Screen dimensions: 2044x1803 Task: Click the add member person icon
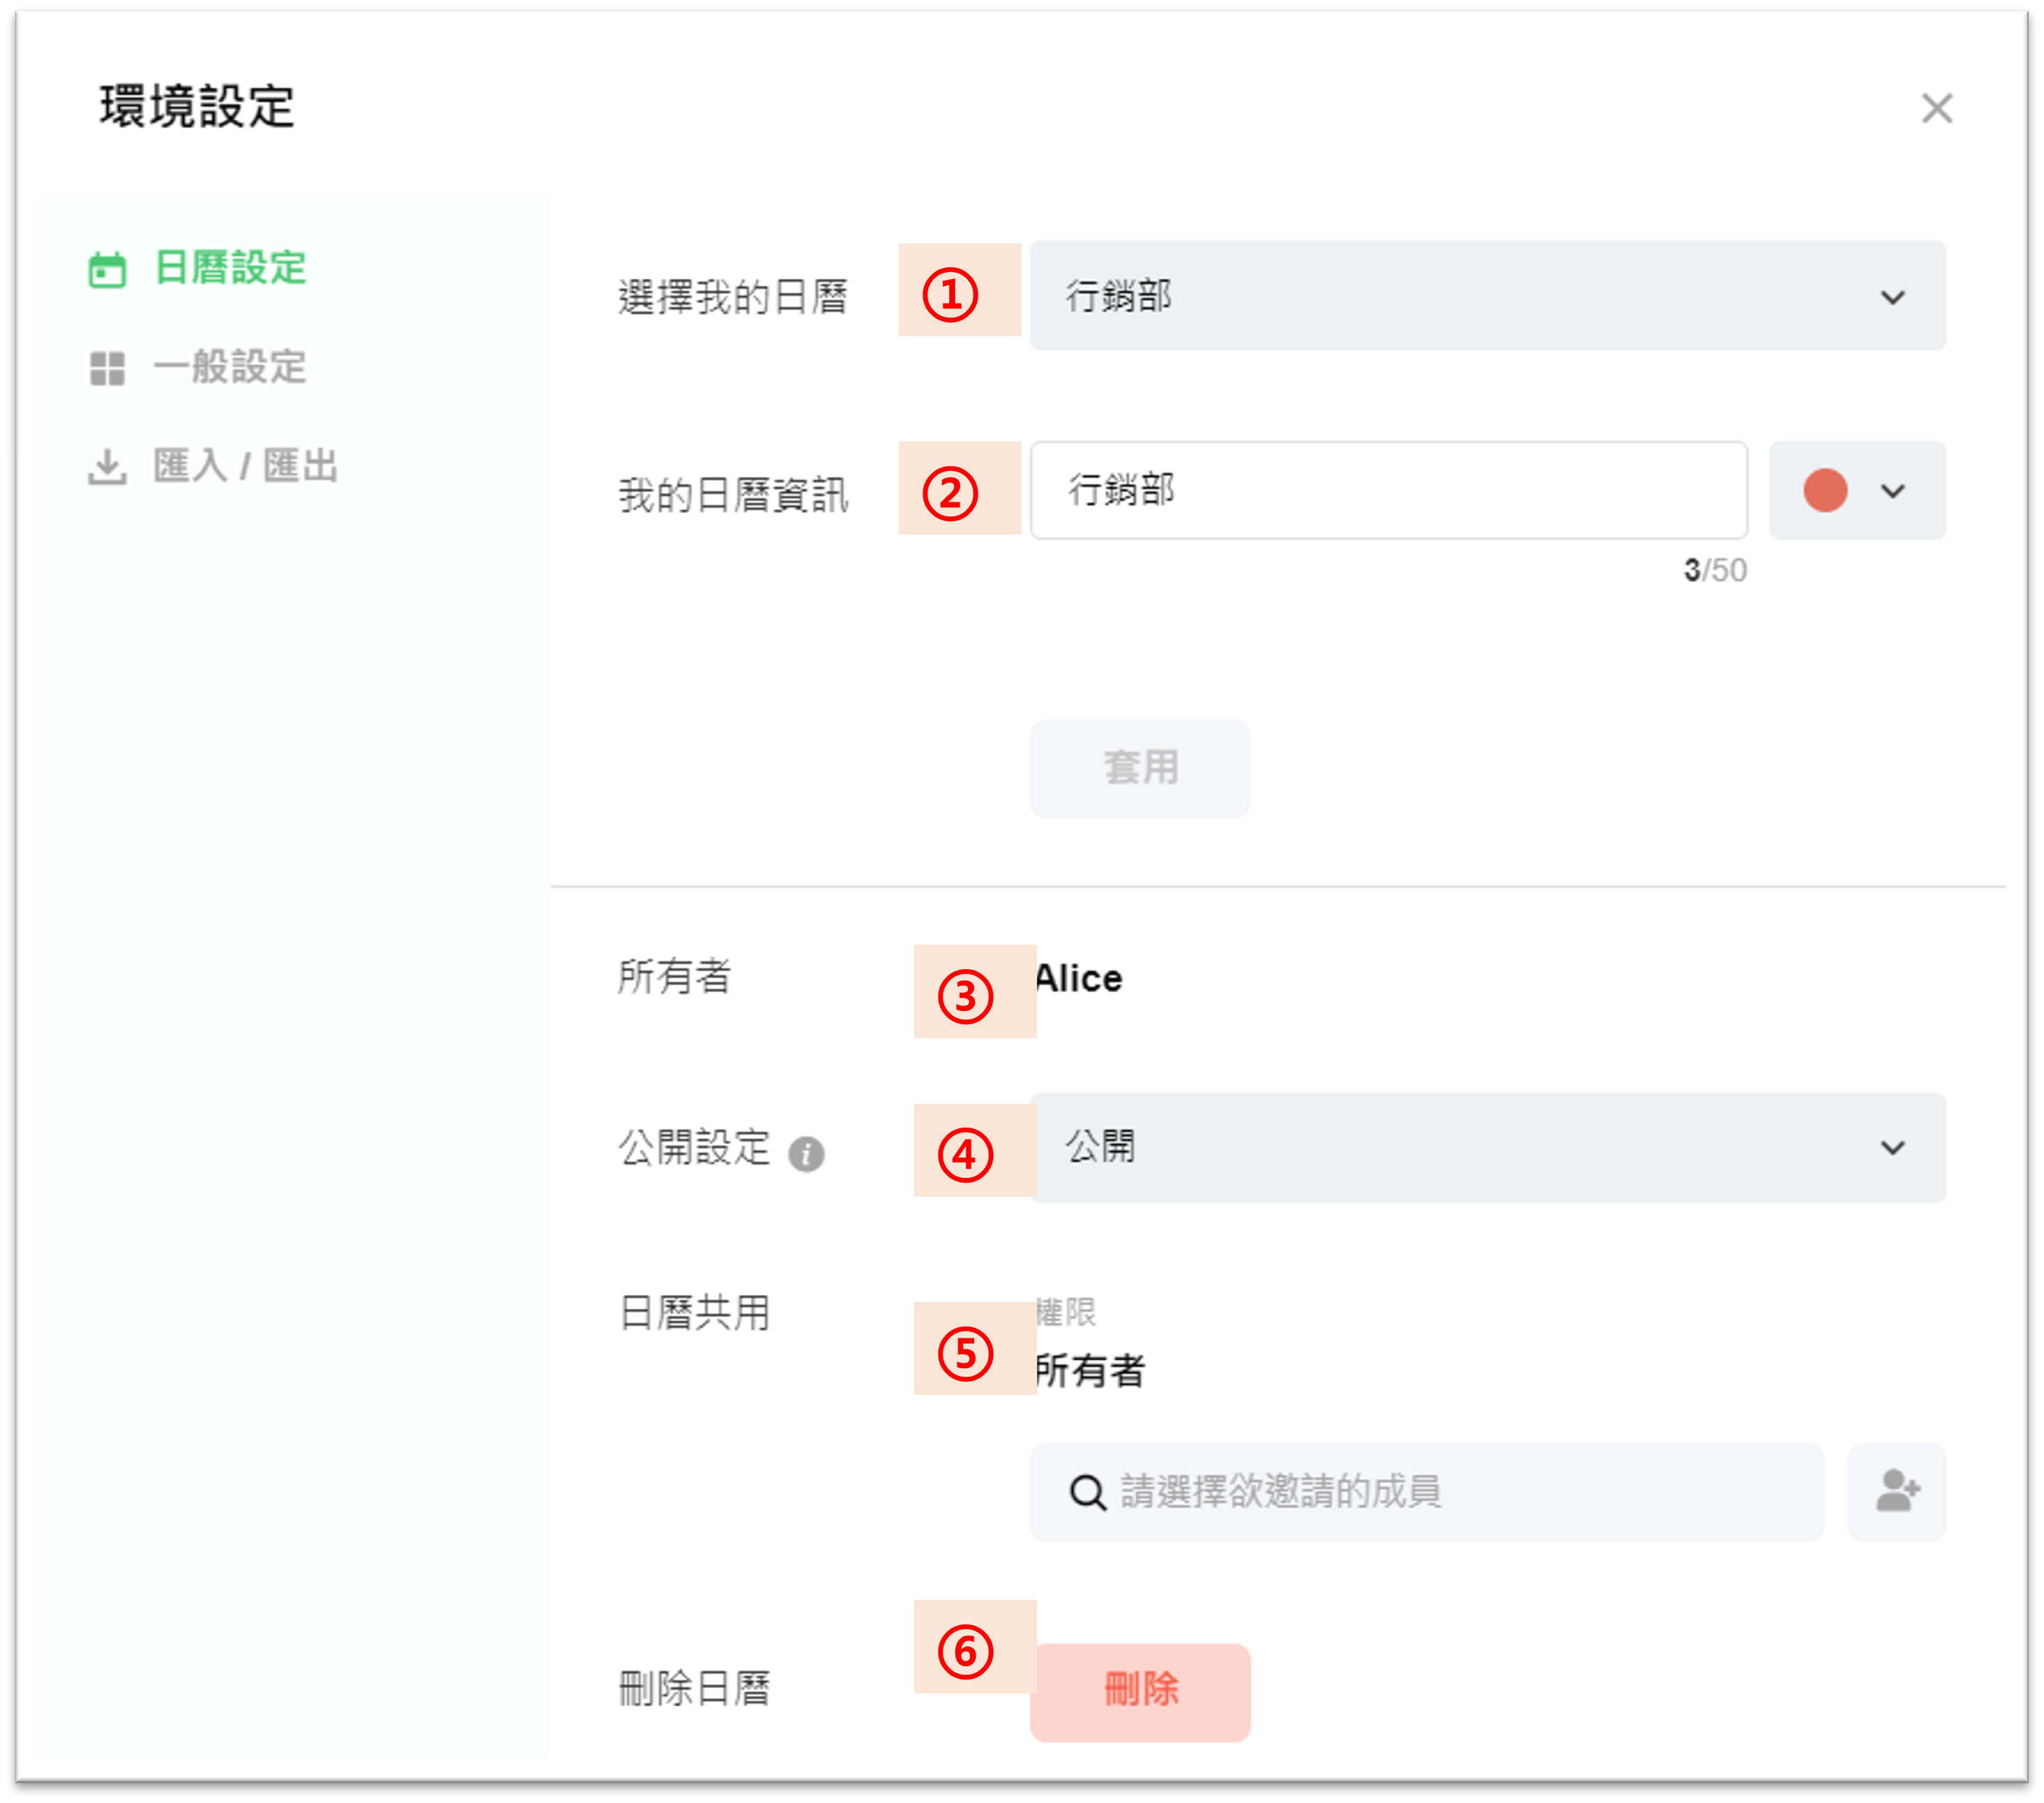click(x=1896, y=1491)
